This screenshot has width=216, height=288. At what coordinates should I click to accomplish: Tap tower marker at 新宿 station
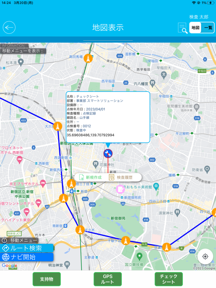[64, 199]
